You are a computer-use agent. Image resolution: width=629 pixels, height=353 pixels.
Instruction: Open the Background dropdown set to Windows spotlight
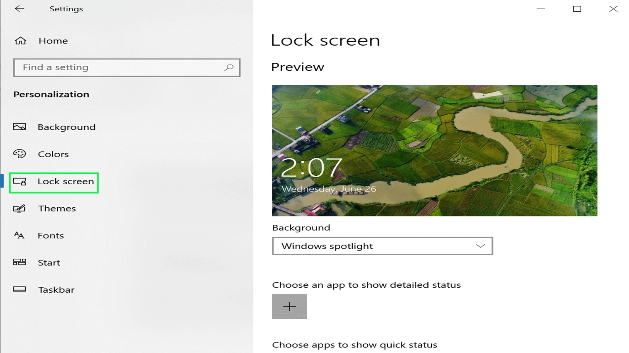(382, 246)
